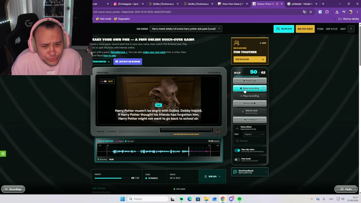Open File Explorer from the taskbar
361x203 pixels.
(x=206, y=199)
